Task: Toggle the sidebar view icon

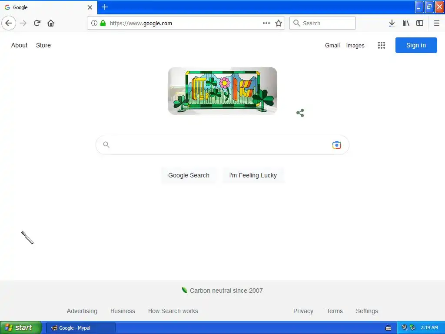Action: 420,23
